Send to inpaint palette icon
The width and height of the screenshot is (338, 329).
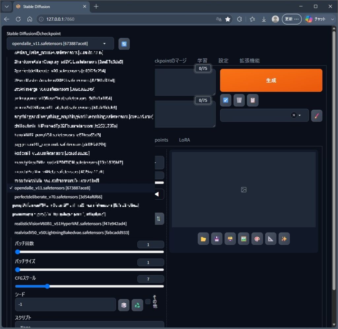tap(257, 239)
